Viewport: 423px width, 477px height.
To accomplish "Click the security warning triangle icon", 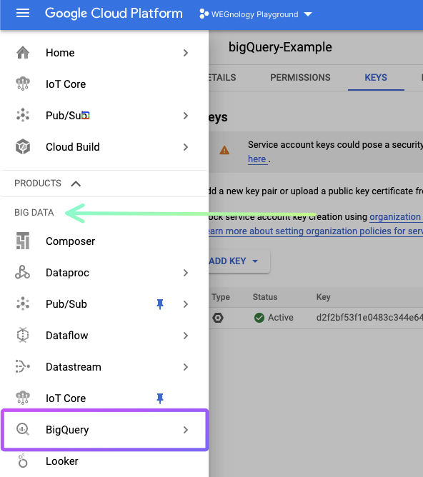I will point(224,150).
